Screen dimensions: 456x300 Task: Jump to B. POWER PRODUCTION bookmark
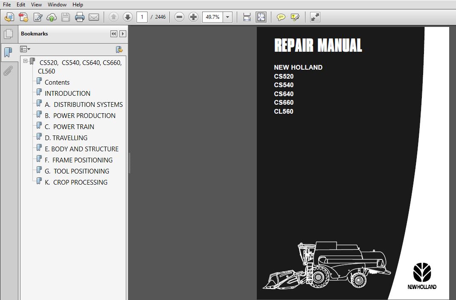coord(80,116)
